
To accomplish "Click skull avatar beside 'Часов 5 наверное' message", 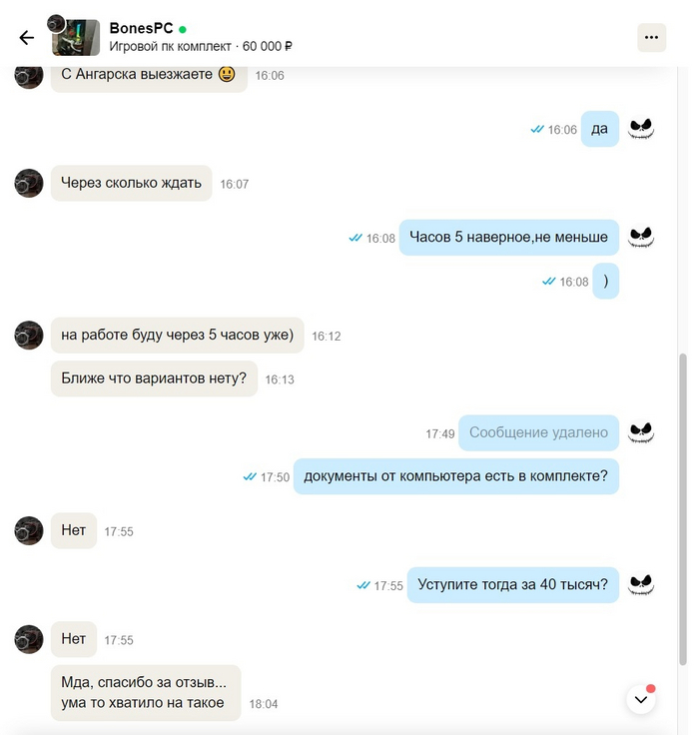I will (x=641, y=238).
